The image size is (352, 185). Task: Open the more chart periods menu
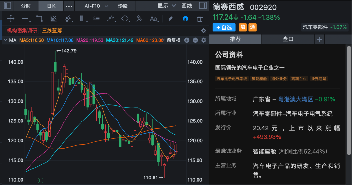coord(69,6)
